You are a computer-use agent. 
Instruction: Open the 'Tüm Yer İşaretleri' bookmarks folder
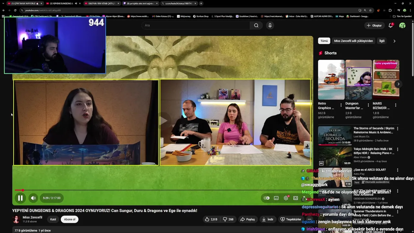pos(402,16)
